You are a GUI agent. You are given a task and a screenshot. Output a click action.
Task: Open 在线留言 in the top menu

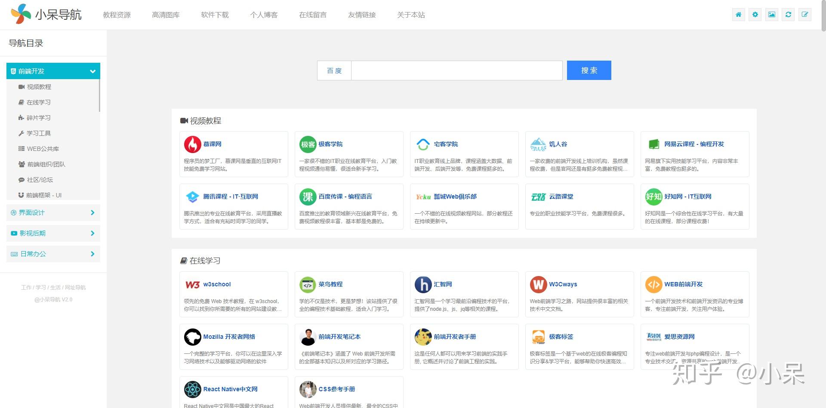coord(313,15)
